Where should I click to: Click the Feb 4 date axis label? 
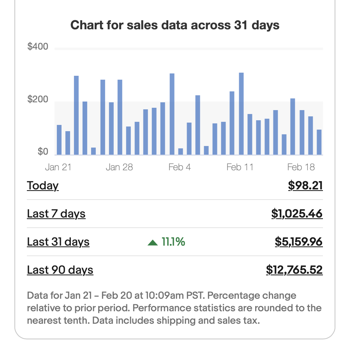pyautogui.click(x=180, y=167)
